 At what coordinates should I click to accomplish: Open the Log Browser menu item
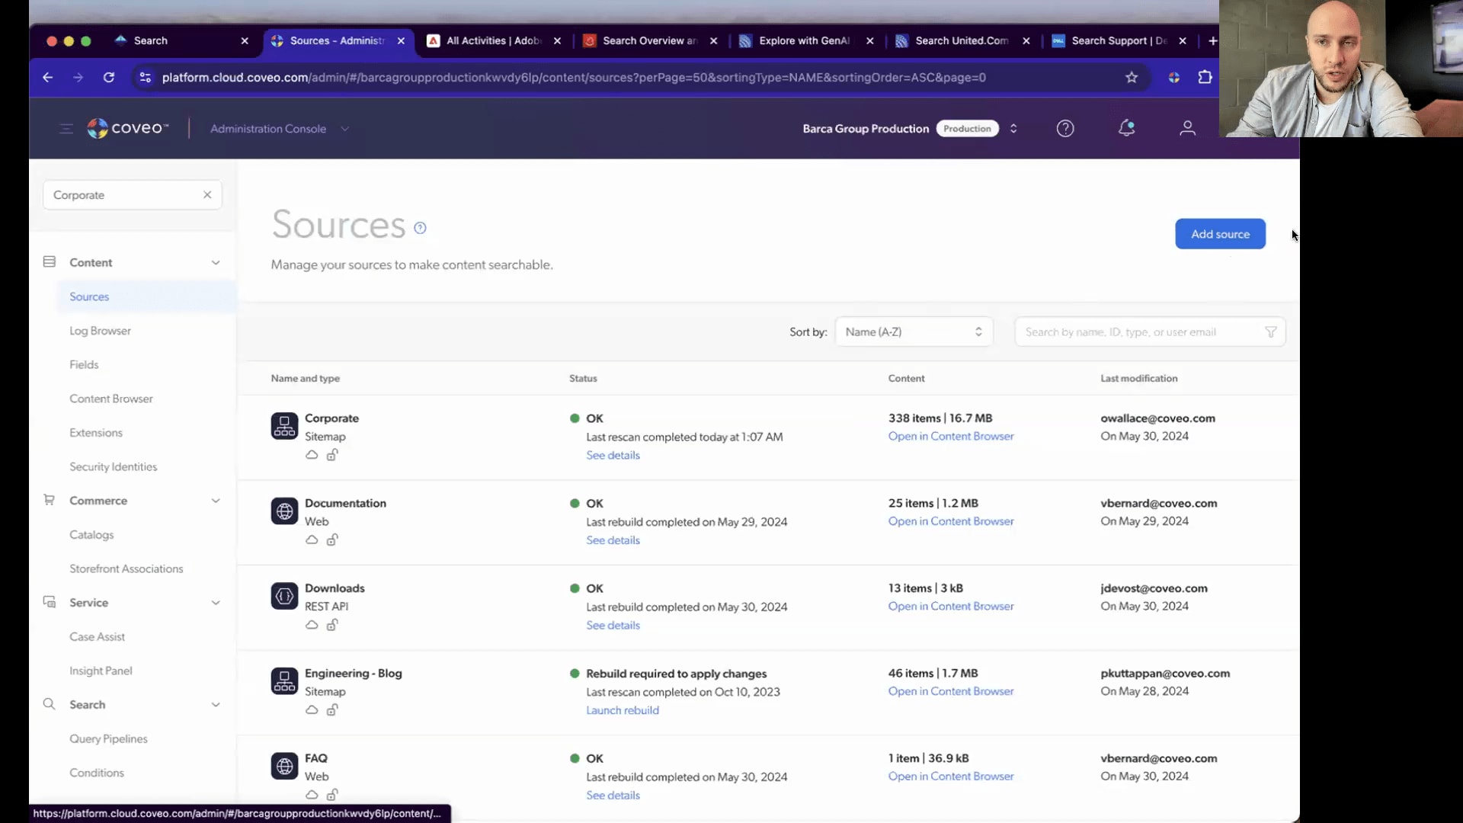pyautogui.click(x=100, y=331)
